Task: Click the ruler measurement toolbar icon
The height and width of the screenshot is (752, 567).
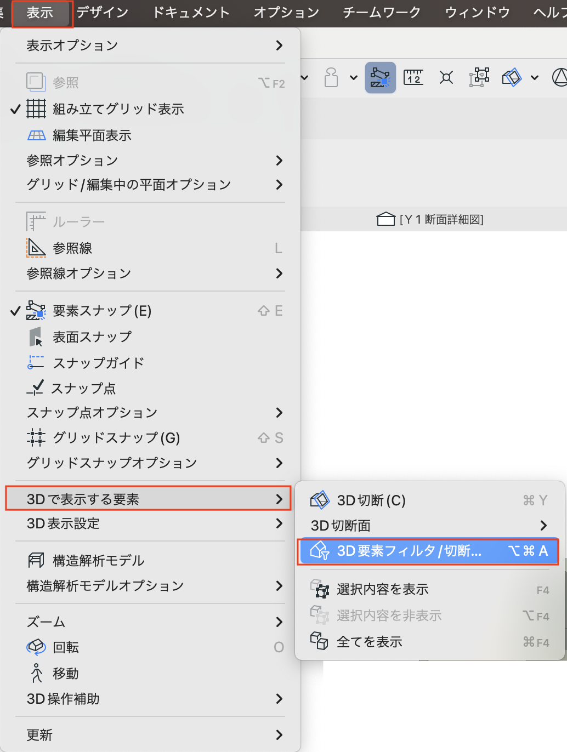Action: tap(413, 77)
